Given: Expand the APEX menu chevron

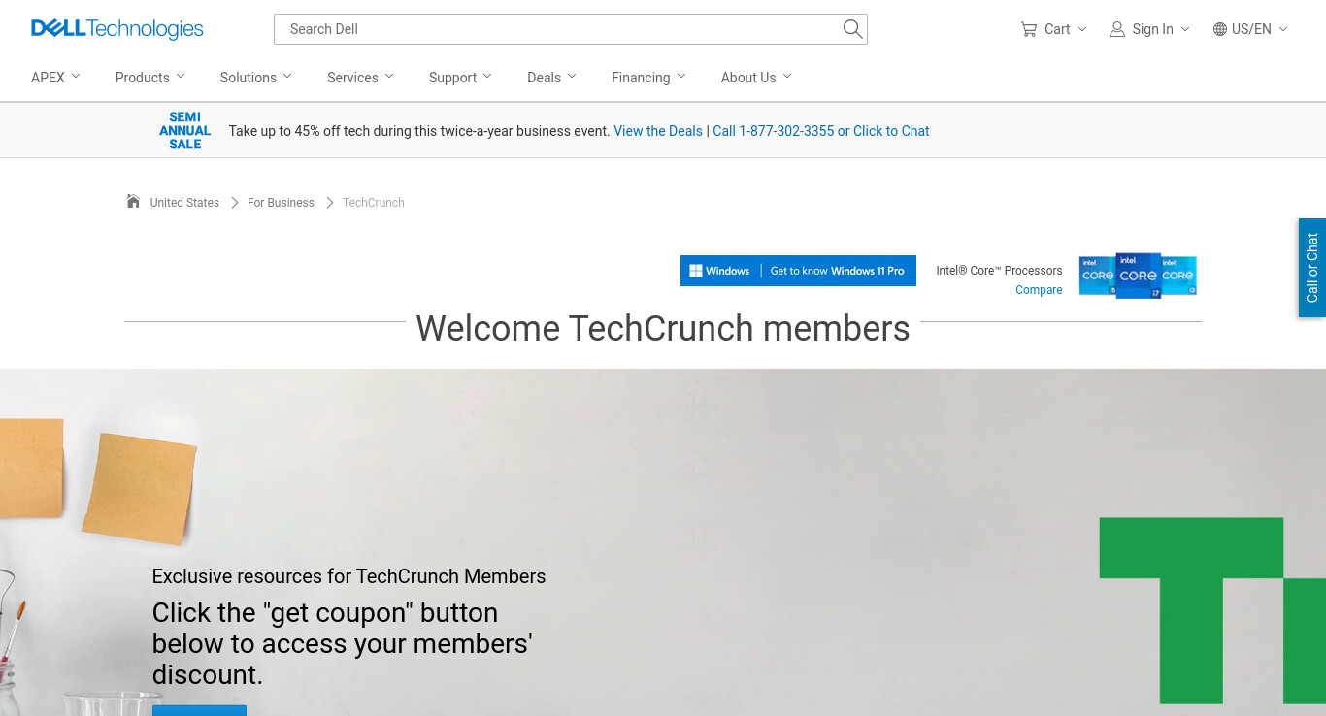Looking at the screenshot, I should [x=76, y=76].
